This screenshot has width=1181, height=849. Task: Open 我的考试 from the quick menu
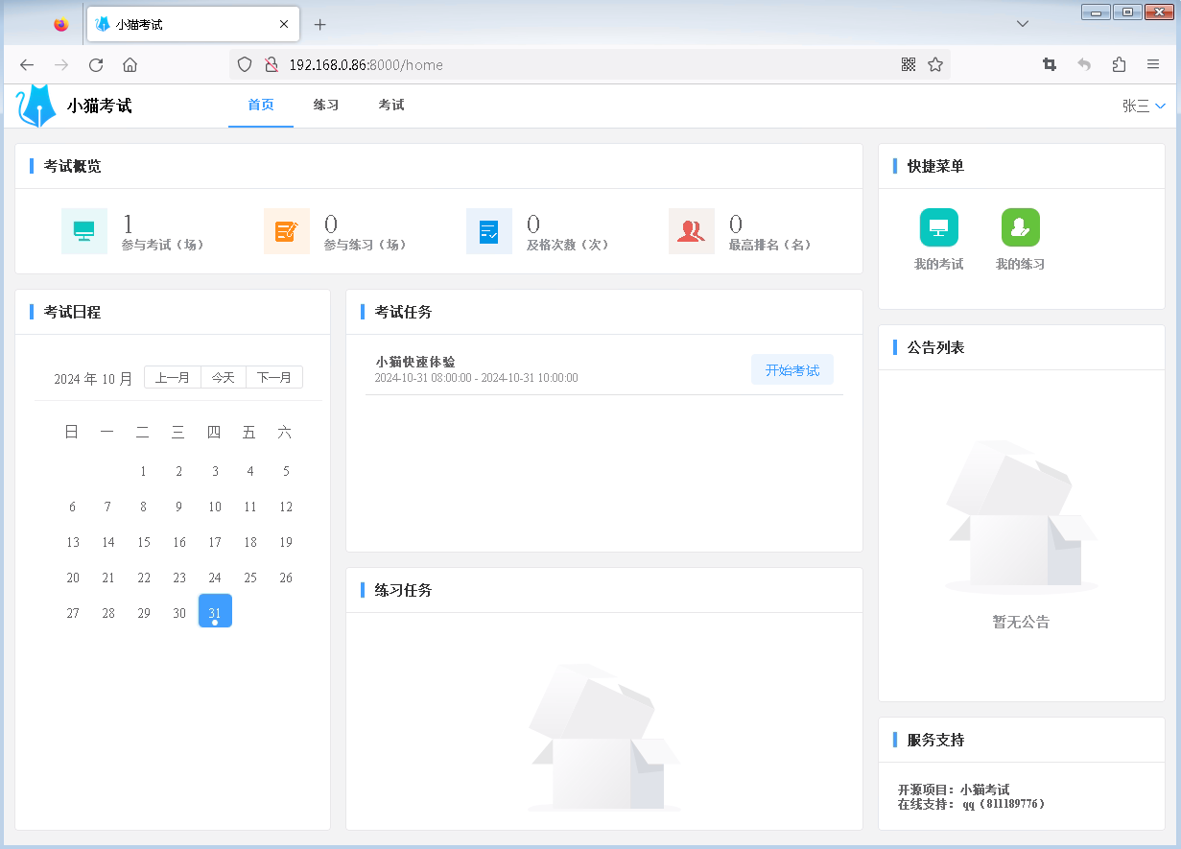(x=938, y=227)
